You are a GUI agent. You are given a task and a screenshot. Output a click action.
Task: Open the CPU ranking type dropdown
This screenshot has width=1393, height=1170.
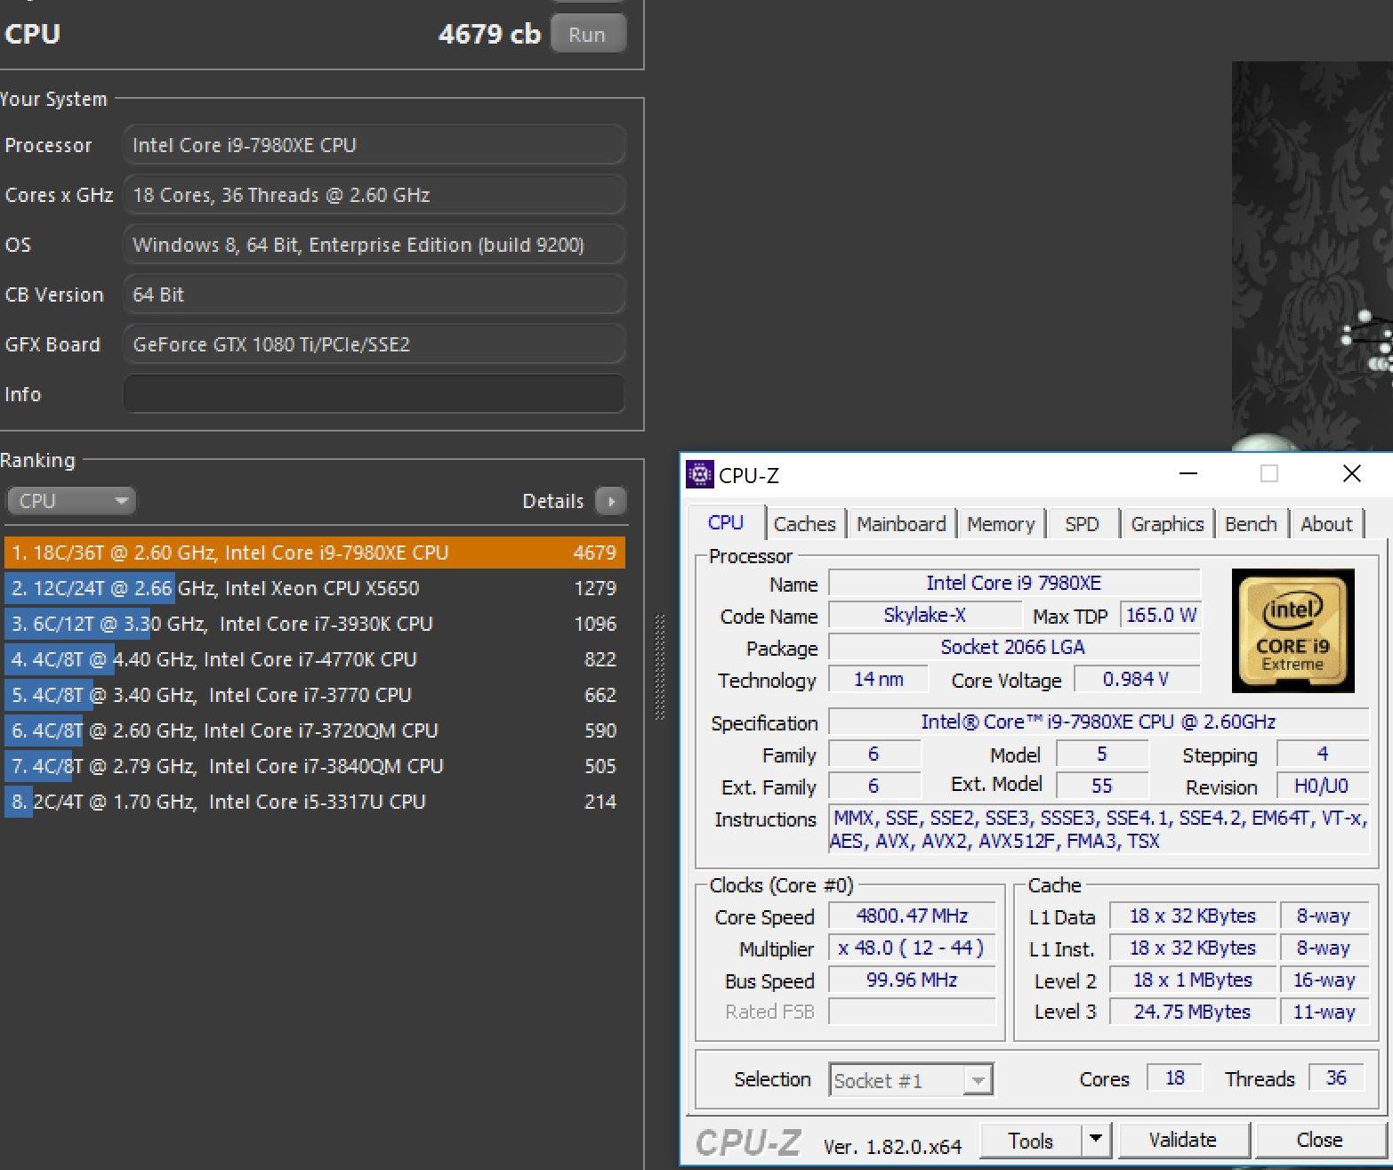tap(71, 501)
